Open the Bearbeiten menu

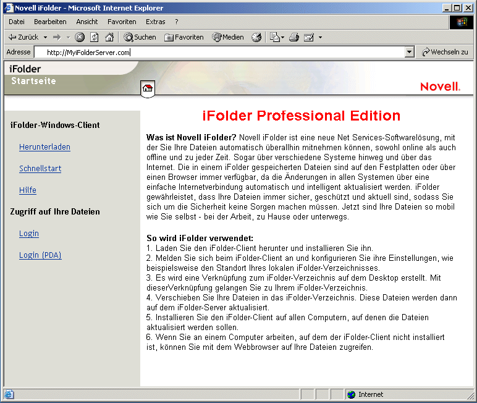(x=50, y=22)
